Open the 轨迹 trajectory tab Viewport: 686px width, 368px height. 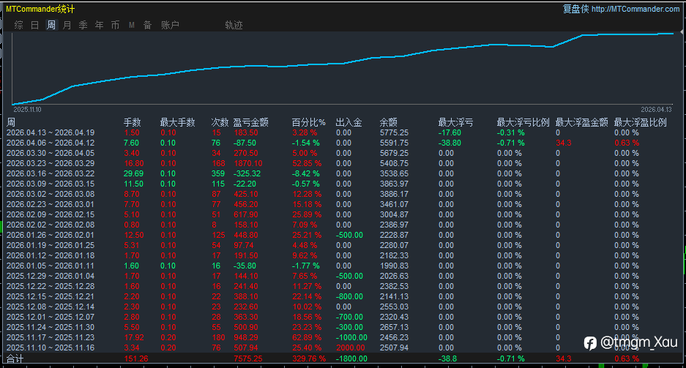(x=234, y=25)
